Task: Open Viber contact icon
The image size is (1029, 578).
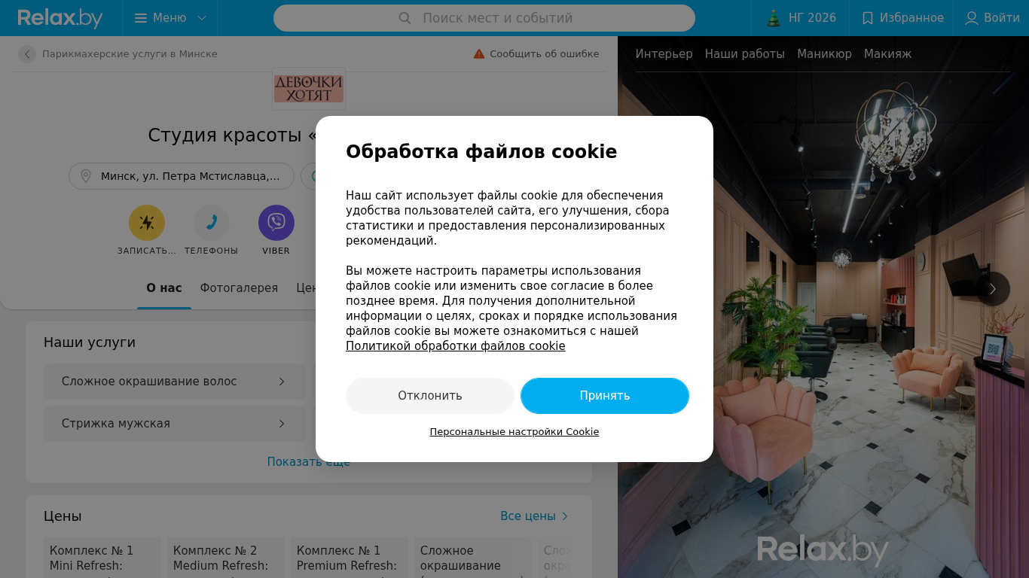Action: click(276, 223)
